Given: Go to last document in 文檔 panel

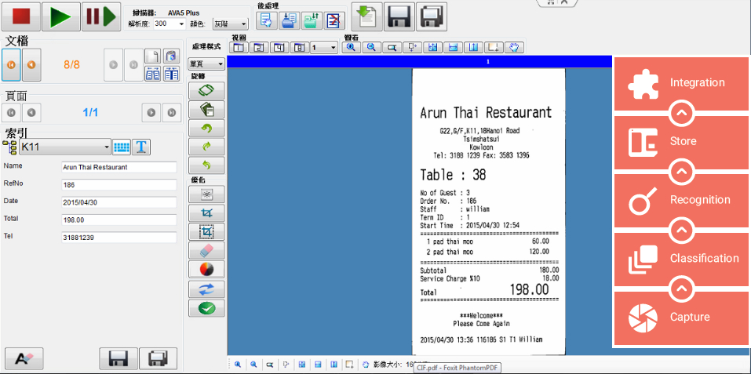Looking at the screenshot, I should (x=133, y=64).
